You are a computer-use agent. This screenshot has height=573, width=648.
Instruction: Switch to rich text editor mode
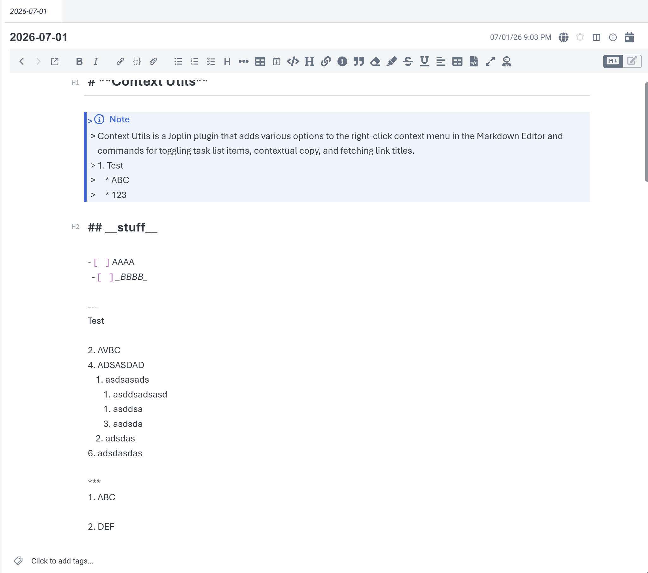pyautogui.click(x=632, y=61)
